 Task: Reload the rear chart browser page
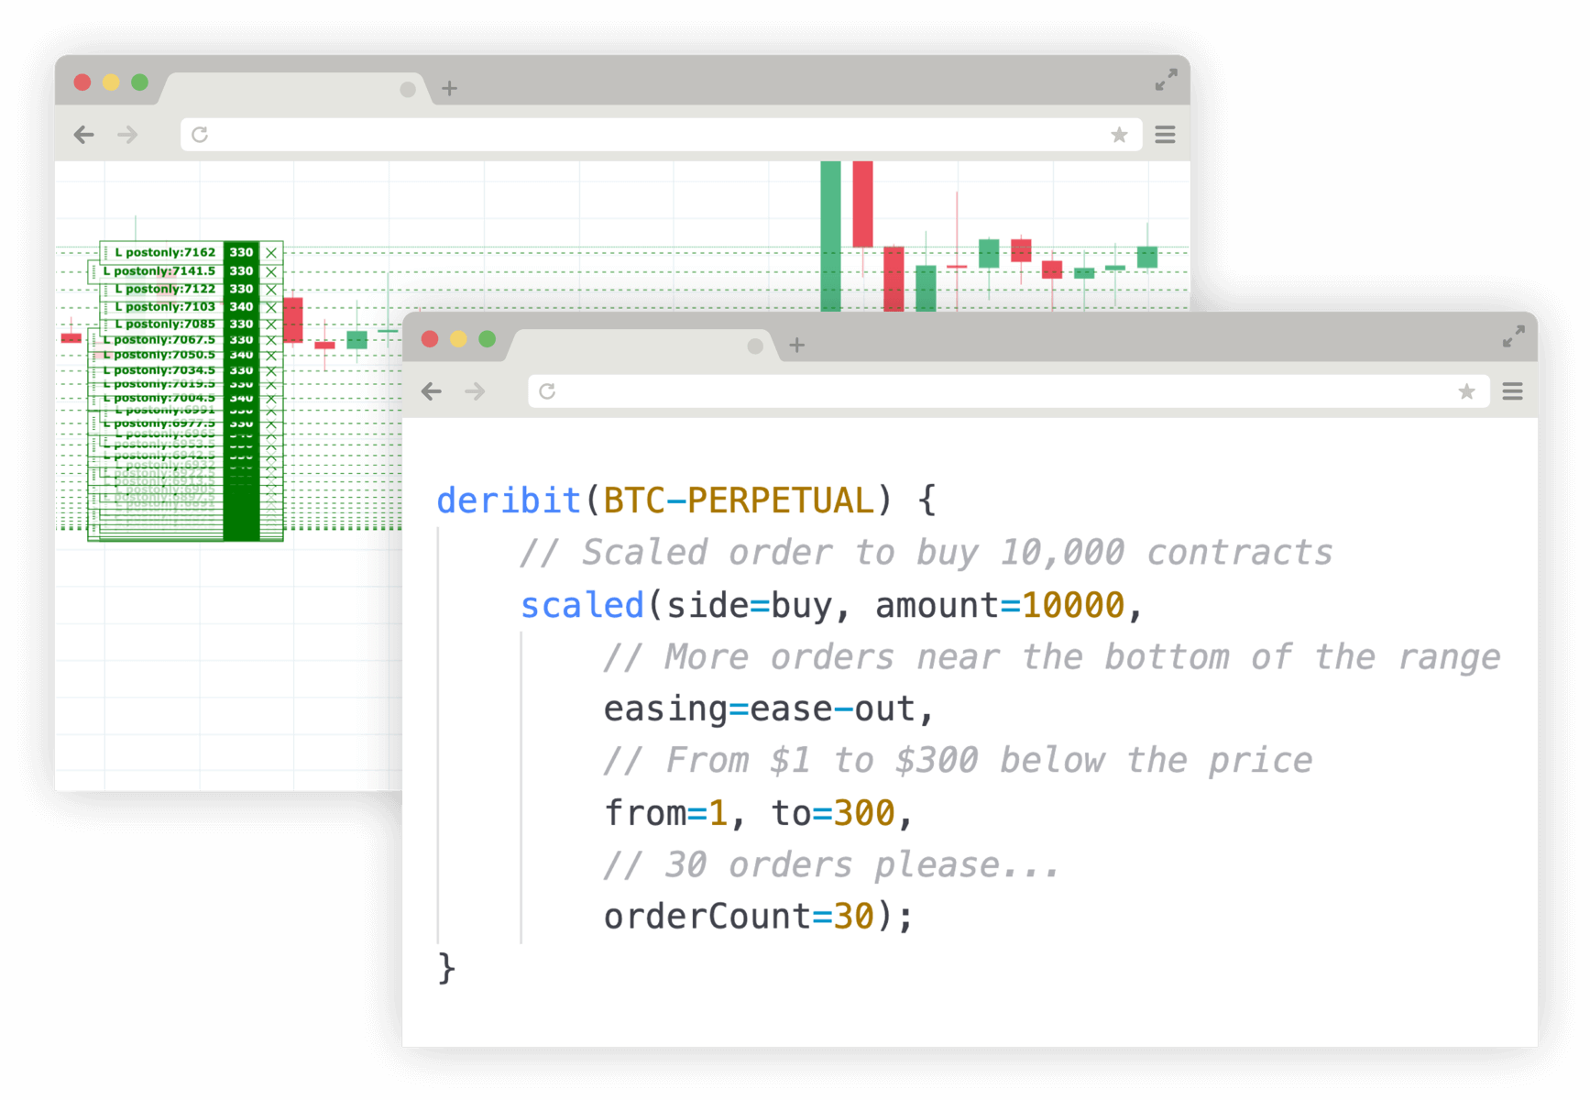(200, 135)
